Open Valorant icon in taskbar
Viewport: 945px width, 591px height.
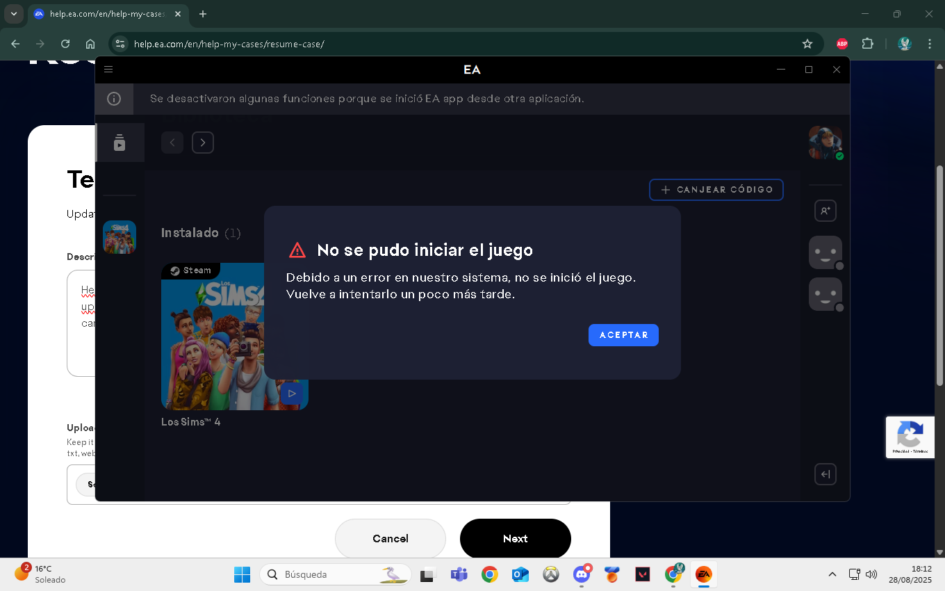(643, 574)
